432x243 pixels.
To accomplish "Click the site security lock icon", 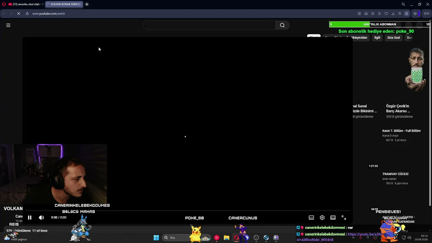I will 27,13.
